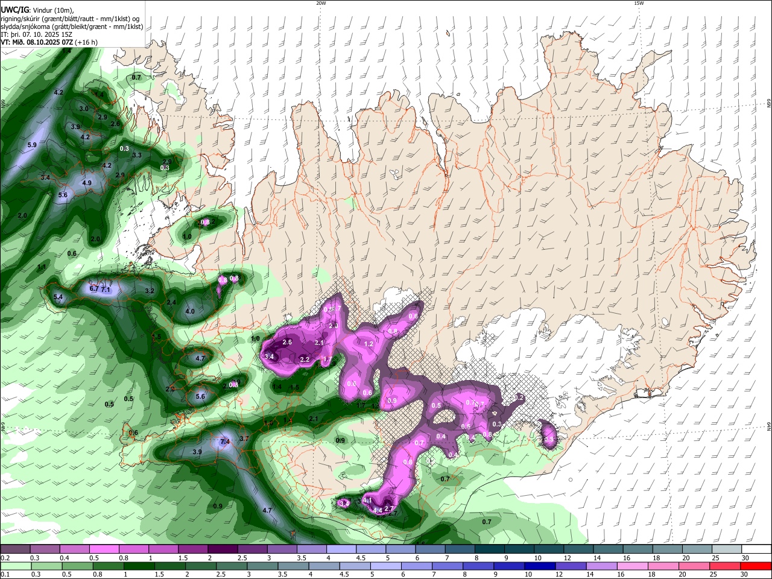
Task: Select the 'slydda/snjókoma' snow legend description line
Action: 72,27
